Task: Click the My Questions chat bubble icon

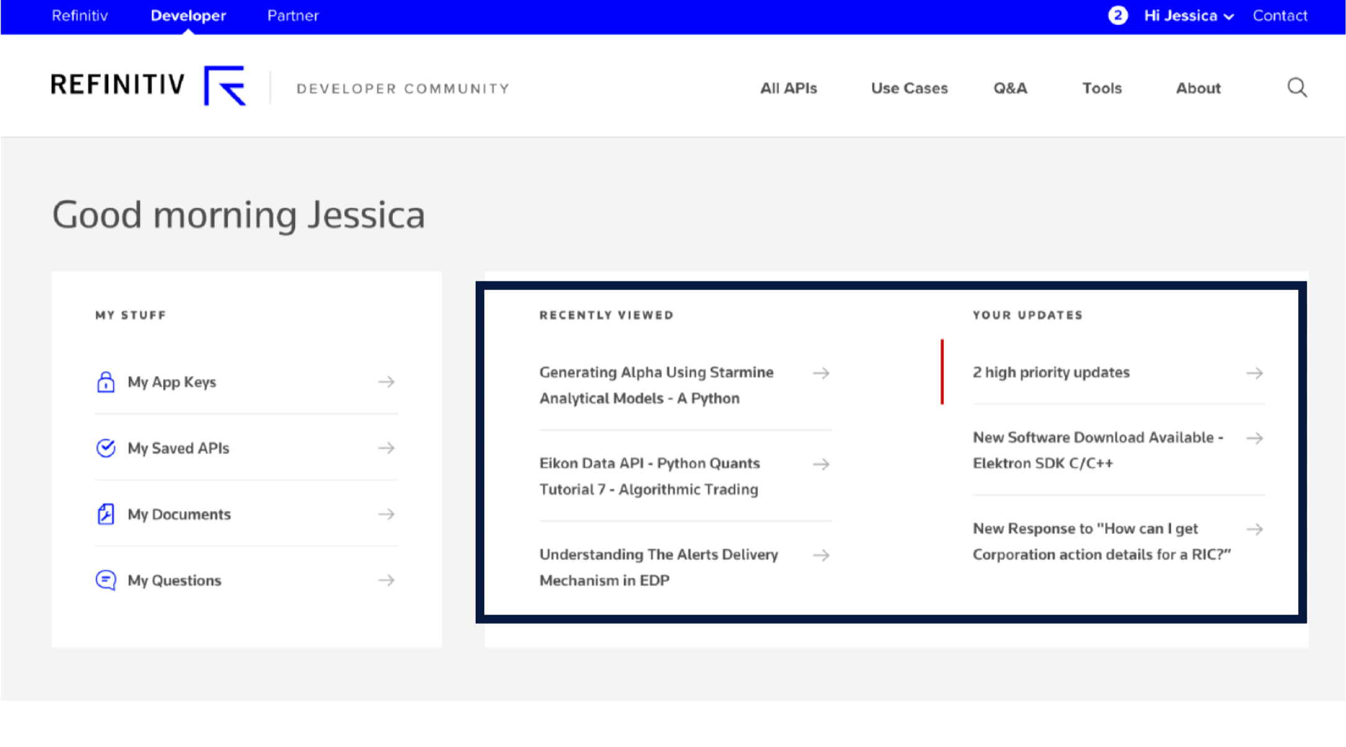Action: pos(106,580)
